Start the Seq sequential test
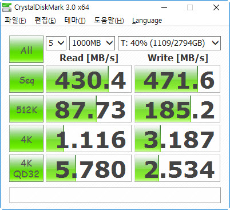The width and height of the screenshot is (230, 210). pos(26,79)
